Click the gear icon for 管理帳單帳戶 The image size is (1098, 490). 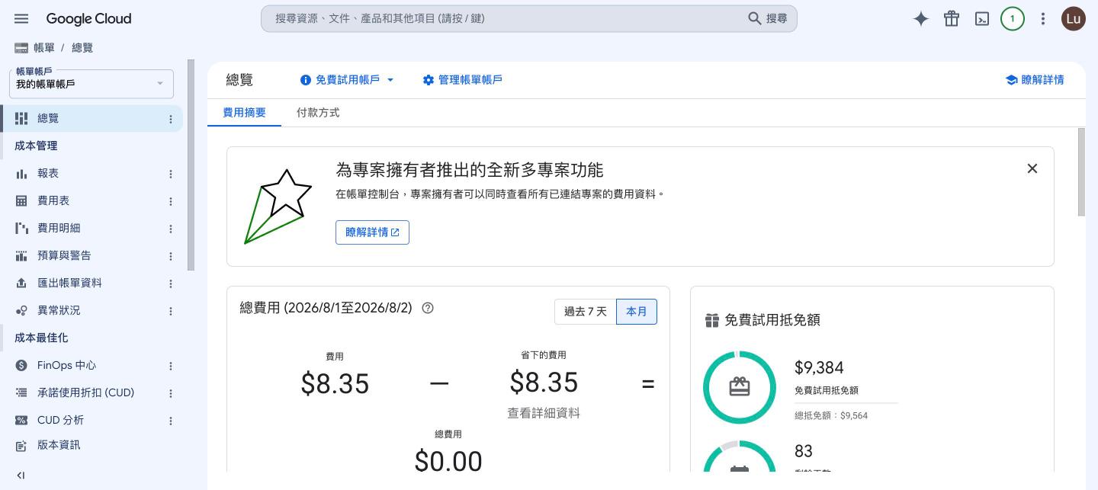[429, 80]
